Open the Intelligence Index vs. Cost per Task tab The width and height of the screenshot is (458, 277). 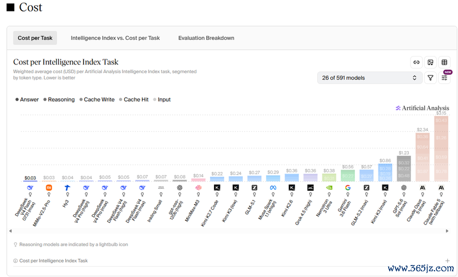coord(116,38)
